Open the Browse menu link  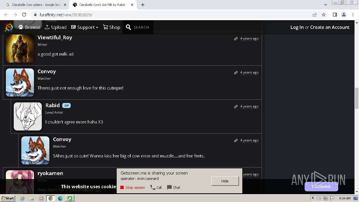tap(29, 27)
